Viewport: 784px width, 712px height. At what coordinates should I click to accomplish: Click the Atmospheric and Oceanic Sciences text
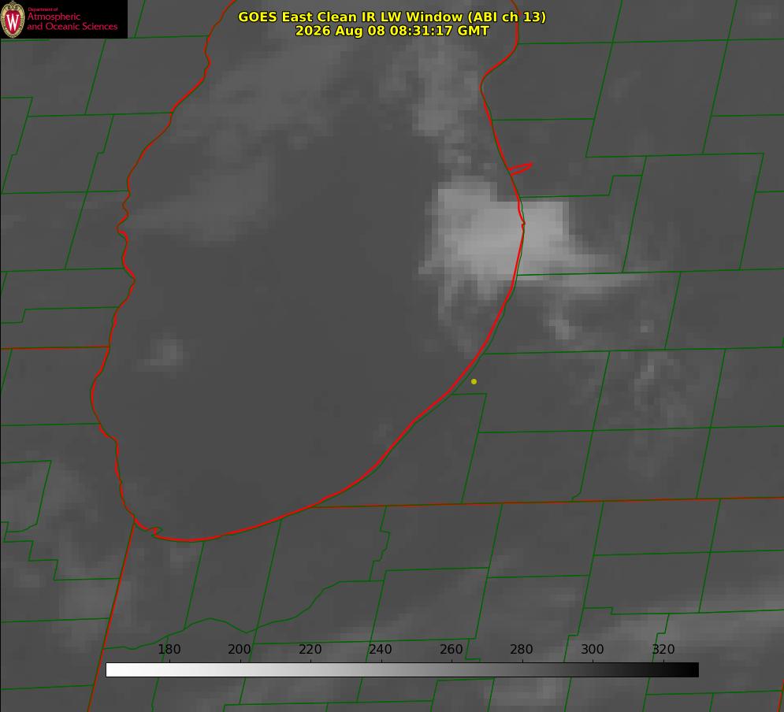tap(72, 21)
